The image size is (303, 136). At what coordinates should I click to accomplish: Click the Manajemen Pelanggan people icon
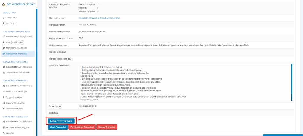tap(4, 127)
